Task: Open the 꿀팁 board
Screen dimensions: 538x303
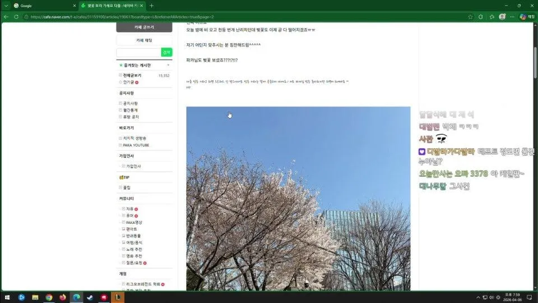Action: pos(127,188)
